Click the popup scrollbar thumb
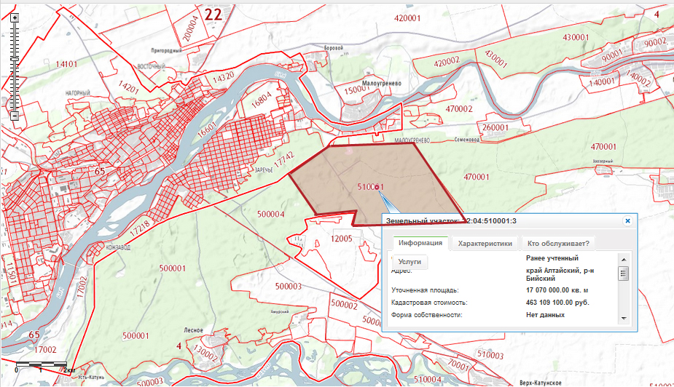Screen dimensions: 674x387 point(623,274)
